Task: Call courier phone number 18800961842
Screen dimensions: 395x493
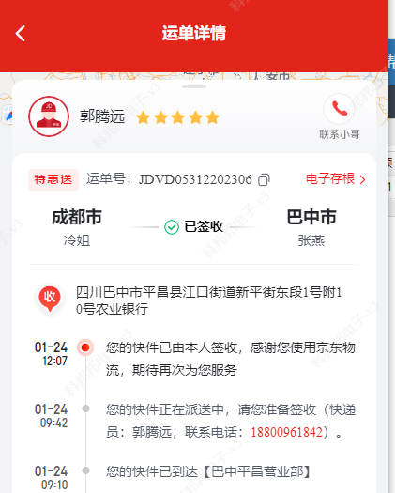Action: (286, 432)
